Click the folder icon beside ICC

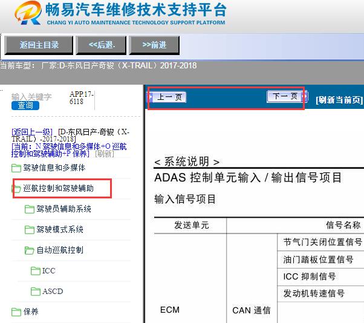click(x=36, y=271)
